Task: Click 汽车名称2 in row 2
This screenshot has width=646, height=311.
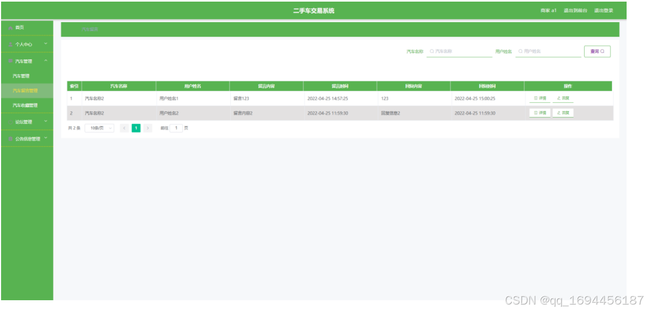Action: [x=94, y=113]
